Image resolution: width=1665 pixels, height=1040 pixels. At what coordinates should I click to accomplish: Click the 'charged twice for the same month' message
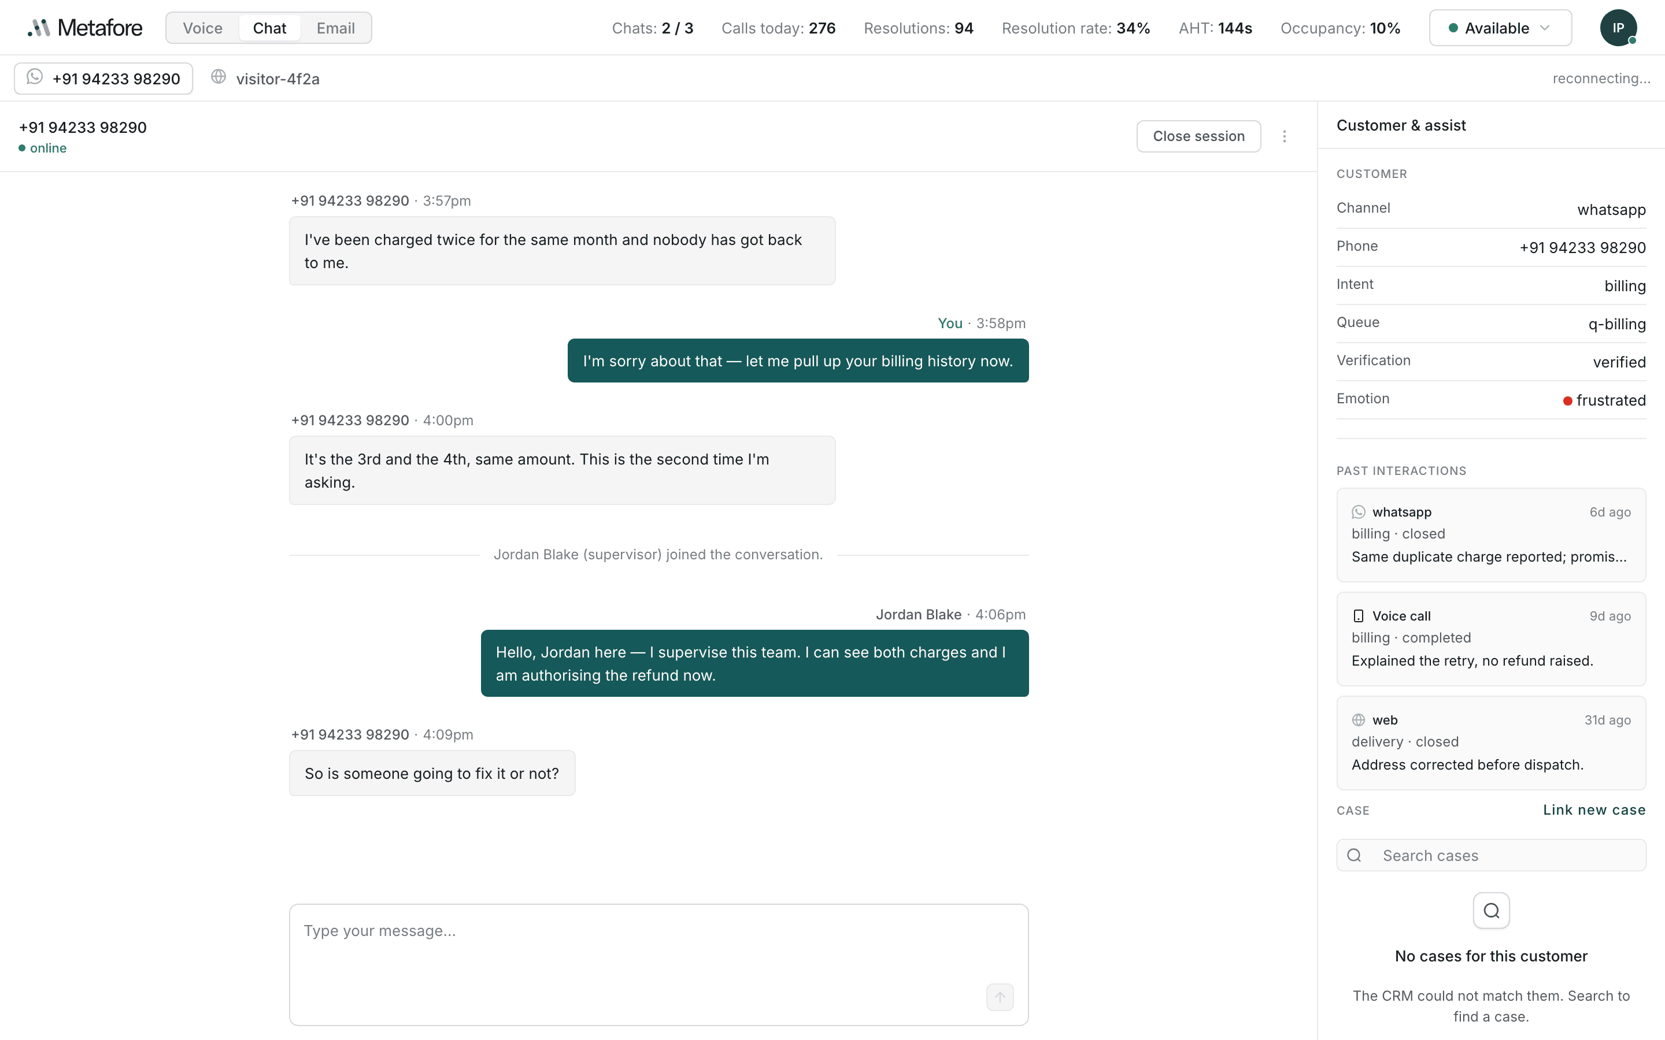(562, 251)
